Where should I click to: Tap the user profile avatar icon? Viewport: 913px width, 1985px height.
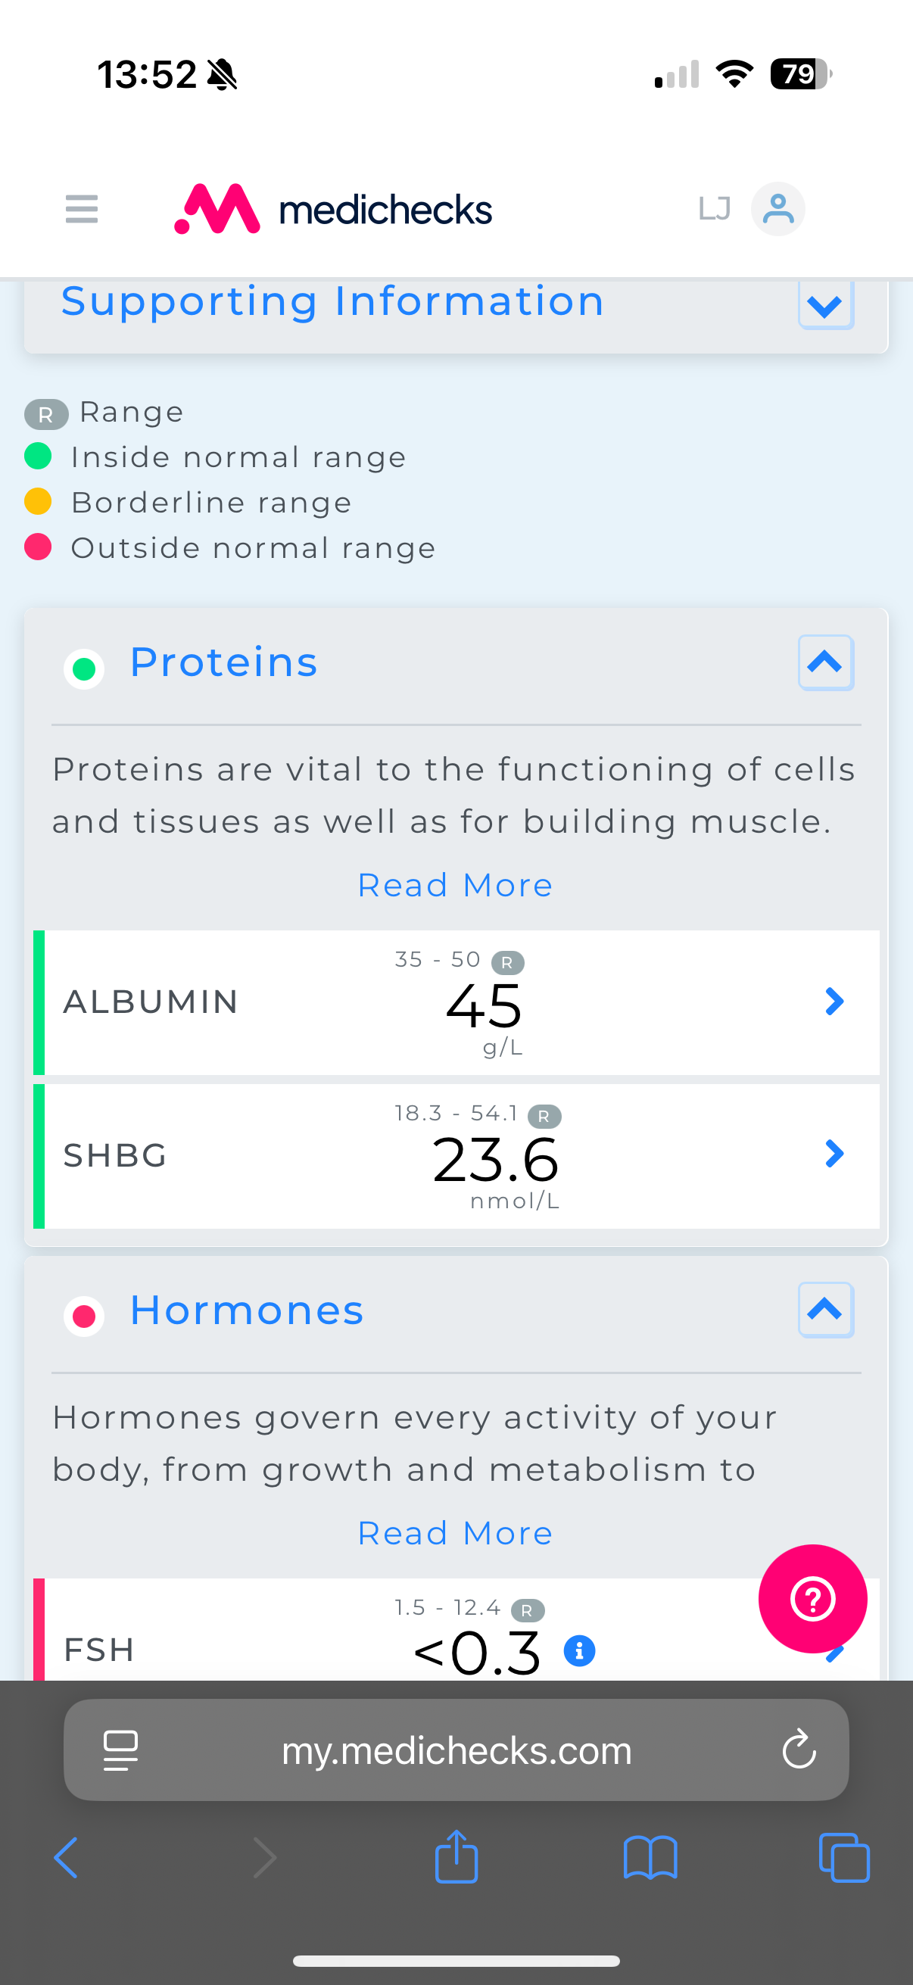777,209
